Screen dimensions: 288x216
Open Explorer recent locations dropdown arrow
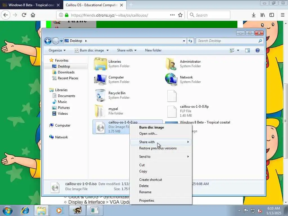tap(61, 41)
